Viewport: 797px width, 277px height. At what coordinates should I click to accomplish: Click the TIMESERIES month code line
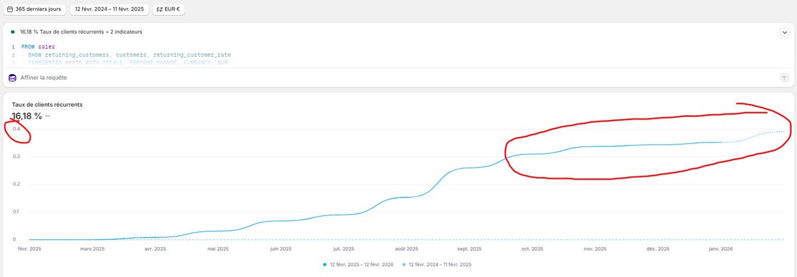pos(130,62)
